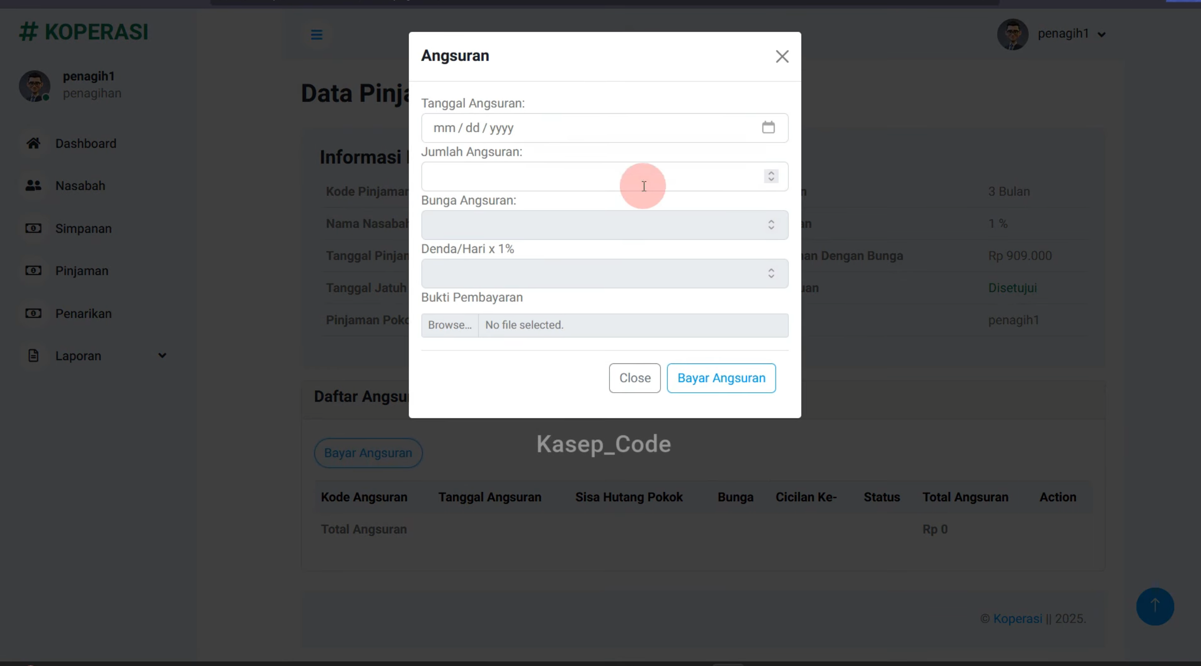This screenshot has width=1201, height=666.
Task: Click the Denda/Hari x 1% field
Action: click(x=604, y=274)
